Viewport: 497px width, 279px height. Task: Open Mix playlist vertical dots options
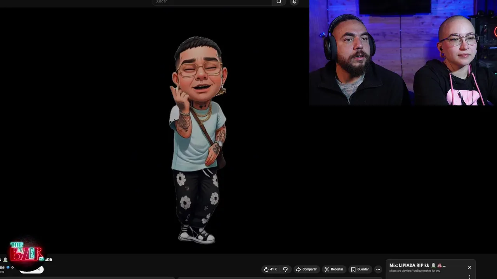(469, 277)
